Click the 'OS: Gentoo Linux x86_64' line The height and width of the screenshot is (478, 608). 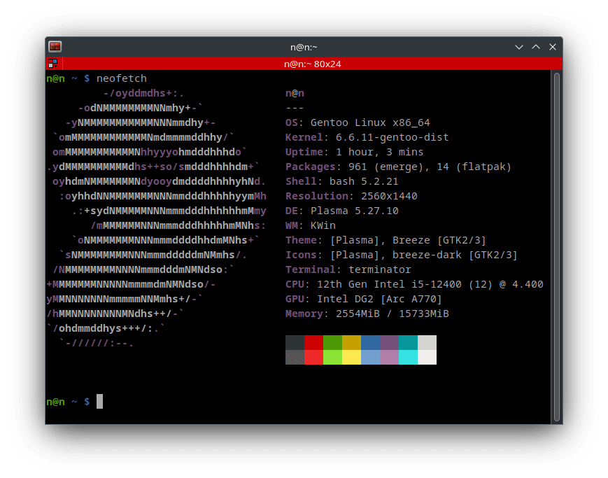[x=358, y=122]
